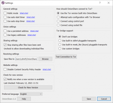Open What's this link for persistent address
The height and width of the screenshot is (103, 113).
34,31
